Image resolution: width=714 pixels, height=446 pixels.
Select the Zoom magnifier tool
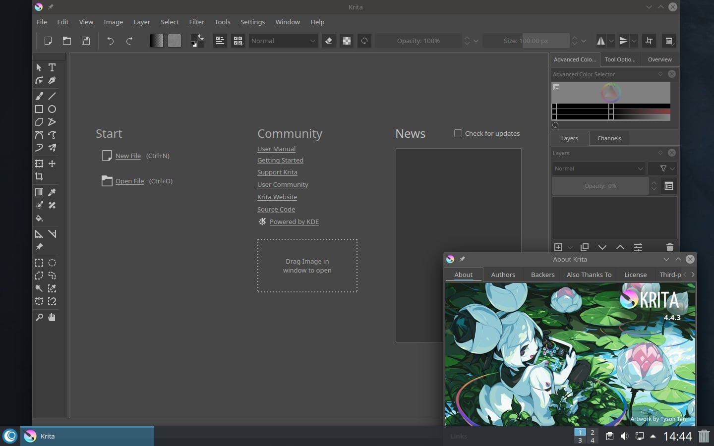click(x=39, y=317)
